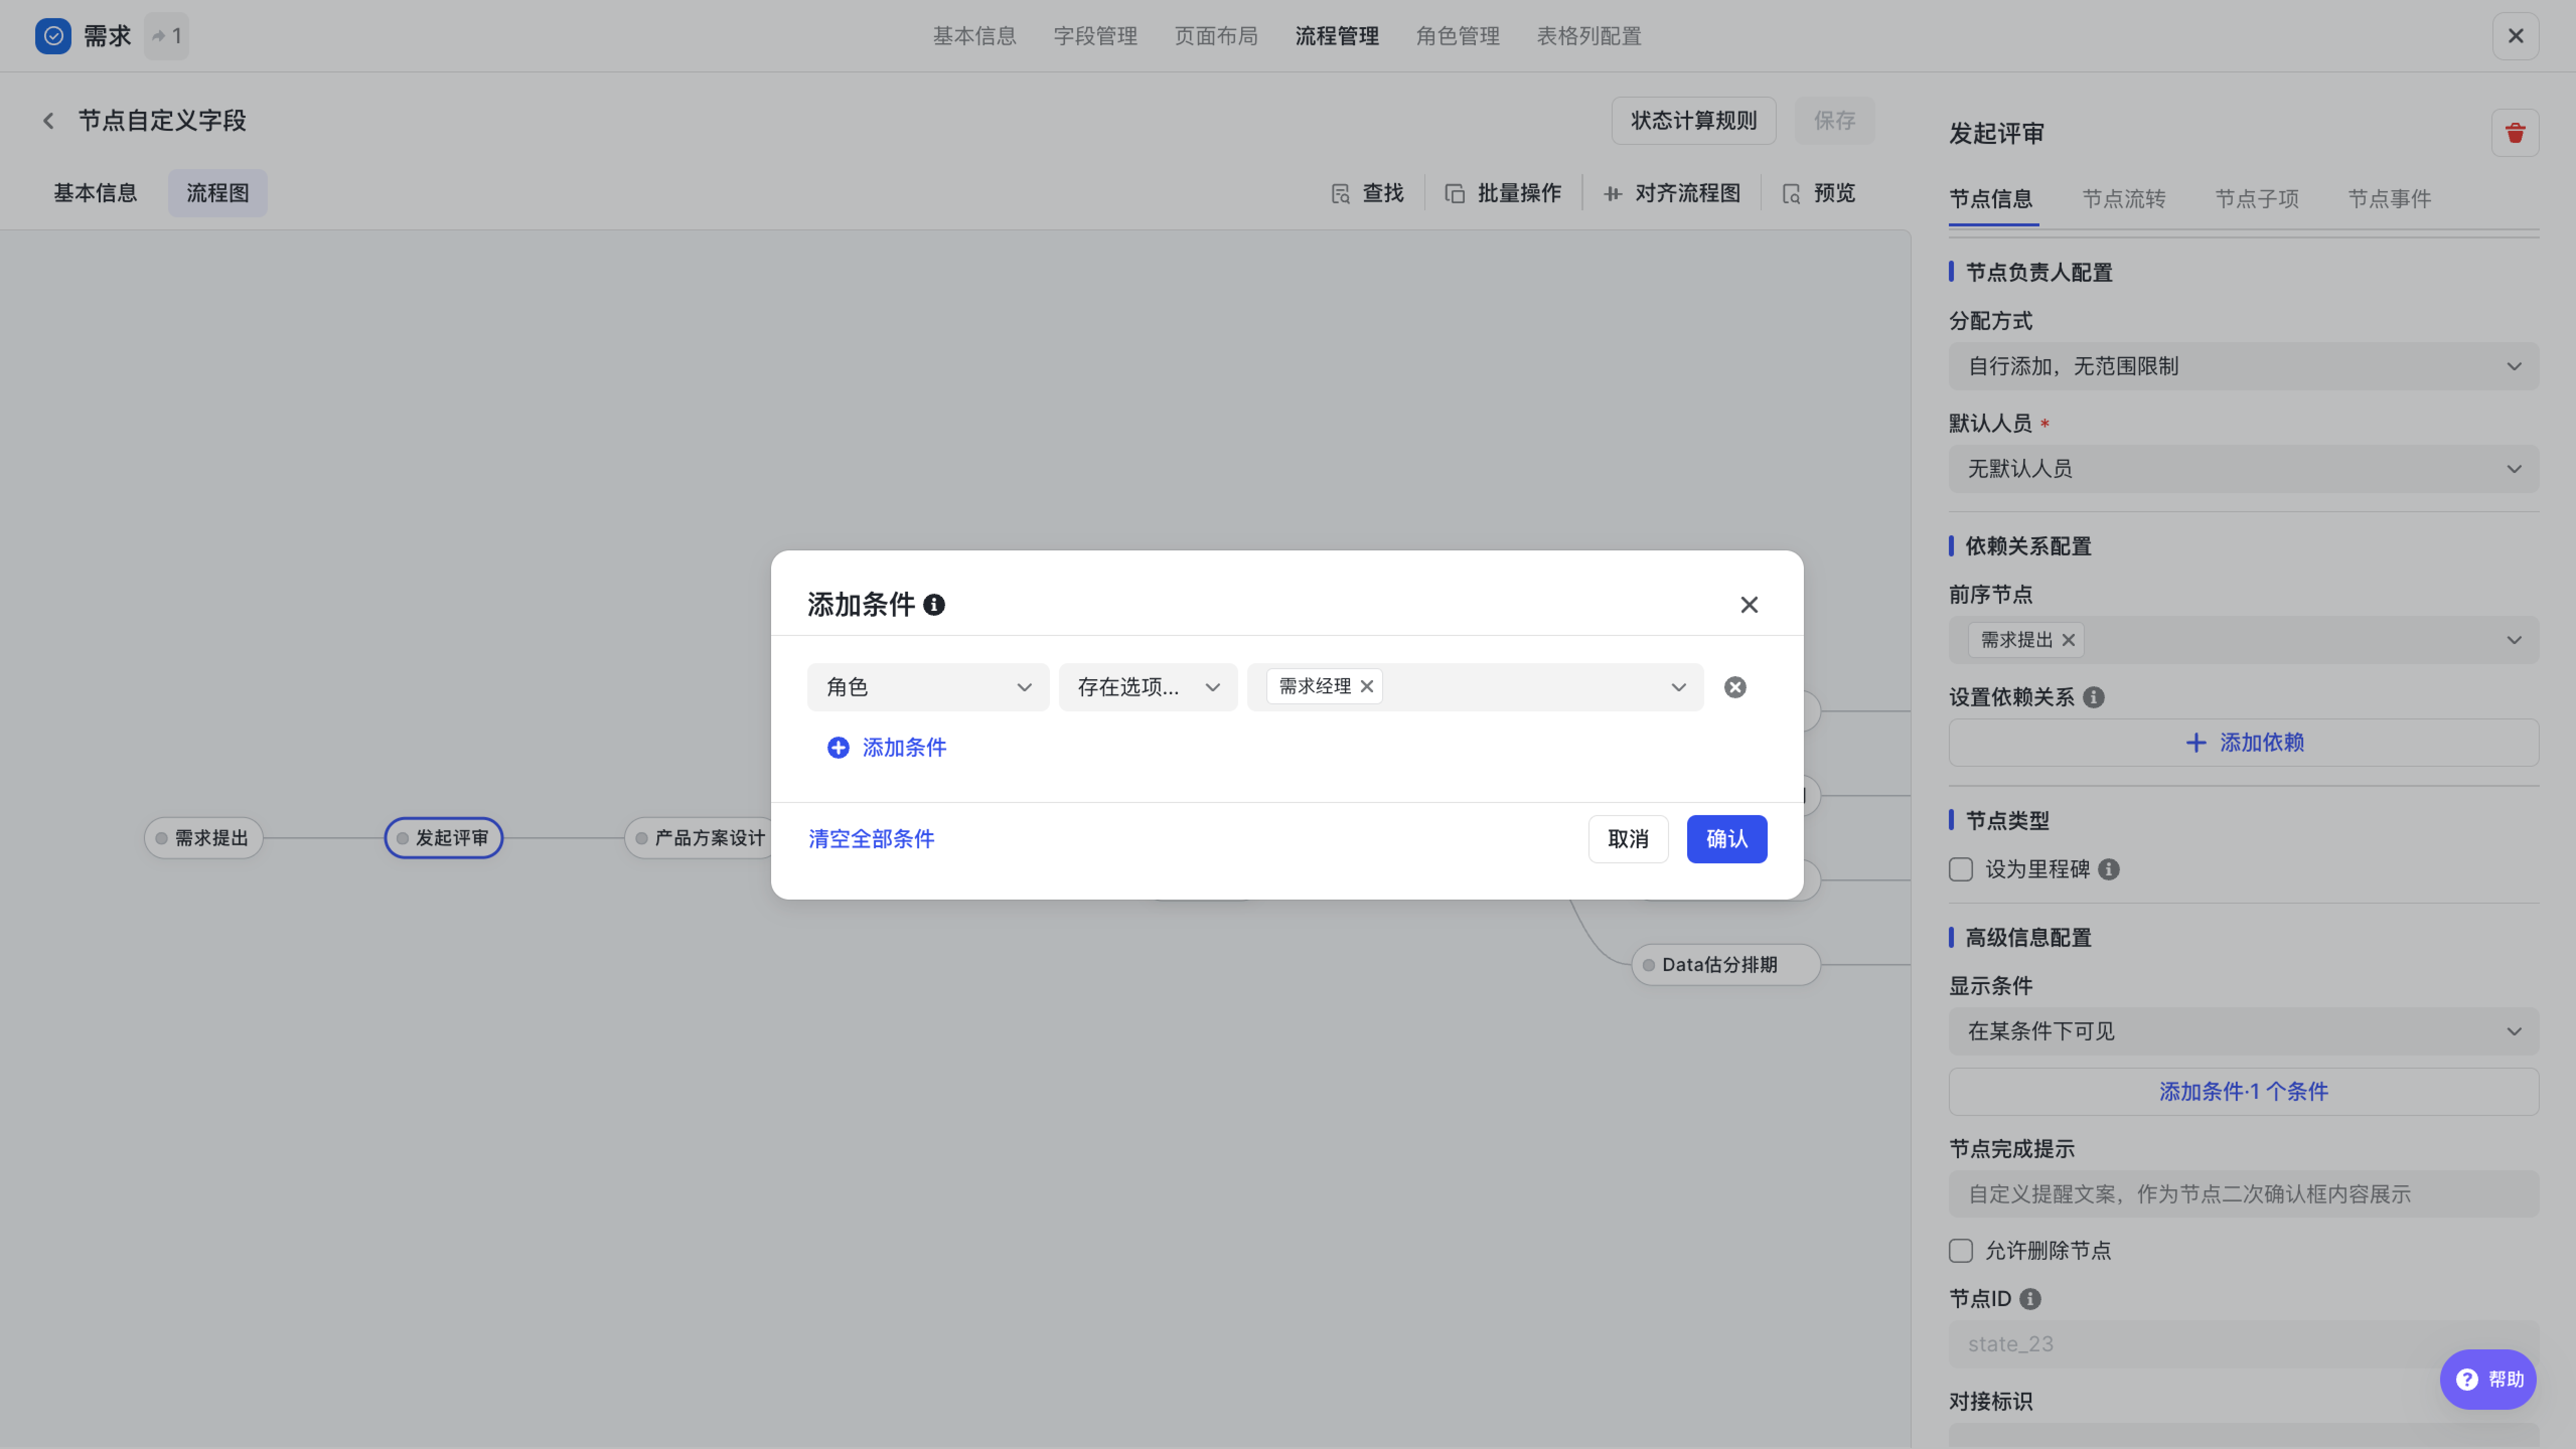The width and height of the screenshot is (2576, 1449).
Task: Close the 添加条件 dialog
Action: pyautogui.click(x=1749, y=605)
